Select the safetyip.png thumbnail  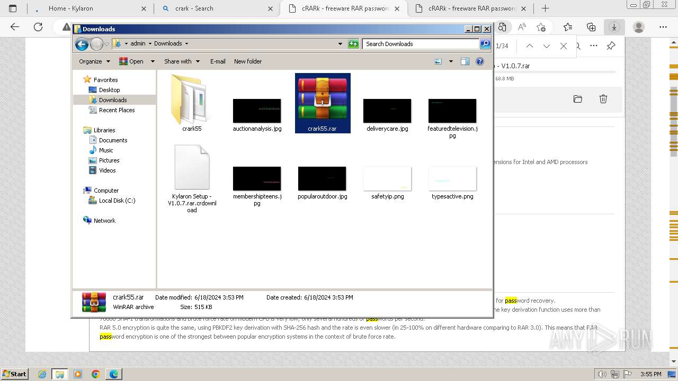point(387,178)
